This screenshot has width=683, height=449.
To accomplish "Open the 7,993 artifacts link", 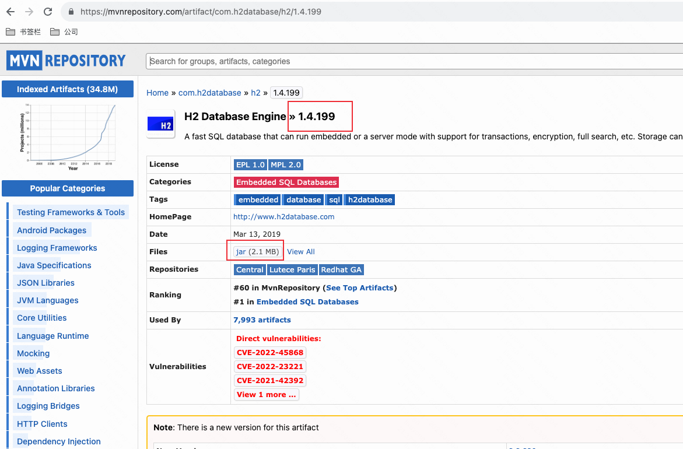I will pos(262,320).
